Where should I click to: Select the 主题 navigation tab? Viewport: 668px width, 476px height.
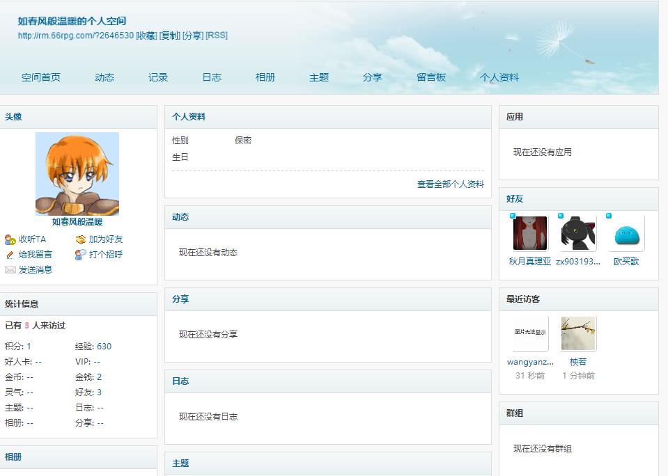[x=318, y=77]
